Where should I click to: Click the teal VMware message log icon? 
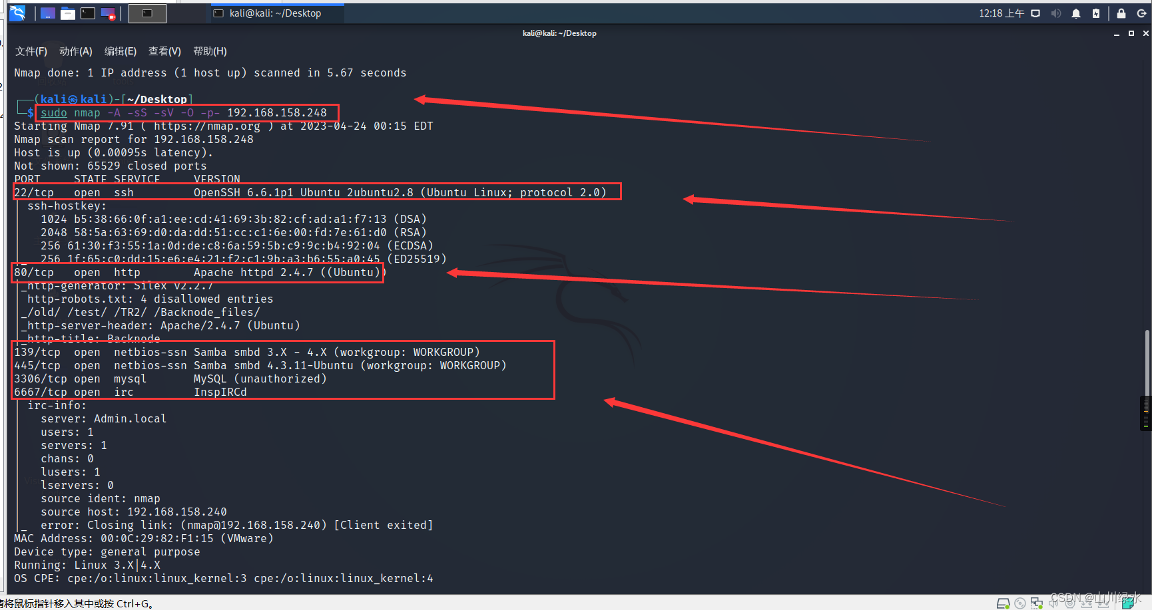point(1127,603)
